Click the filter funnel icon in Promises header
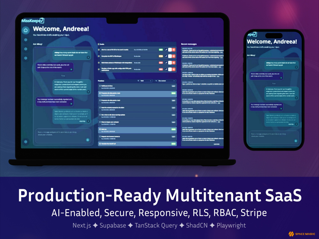Image resolution: width=319 pixels, height=239 pixels. pos(138,81)
